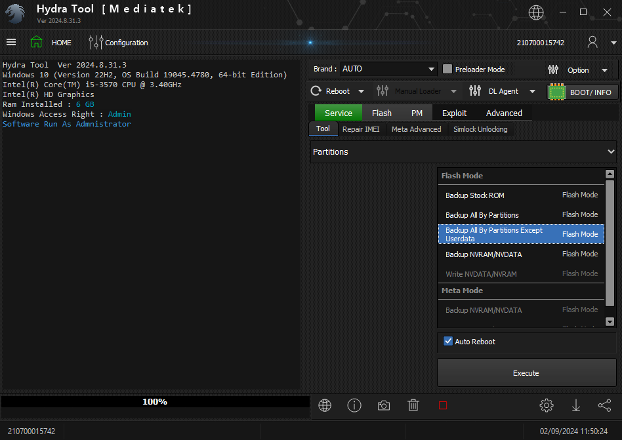Image resolution: width=622 pixels, height=440 pixels.
Task: Switch to the Service tab
Action: (x=339, y=113)
